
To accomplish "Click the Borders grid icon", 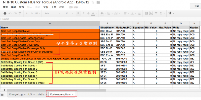I will (x=109, y=13).
